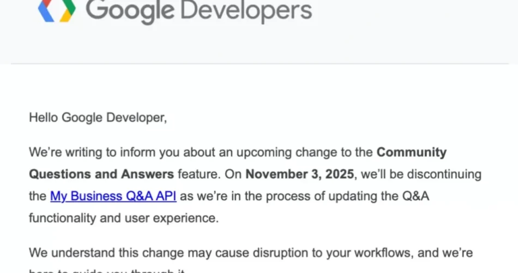This screenshot has width=518, height=273.
Task: Click the cut-off text line at the bottom
Action: tap(107, 271)
